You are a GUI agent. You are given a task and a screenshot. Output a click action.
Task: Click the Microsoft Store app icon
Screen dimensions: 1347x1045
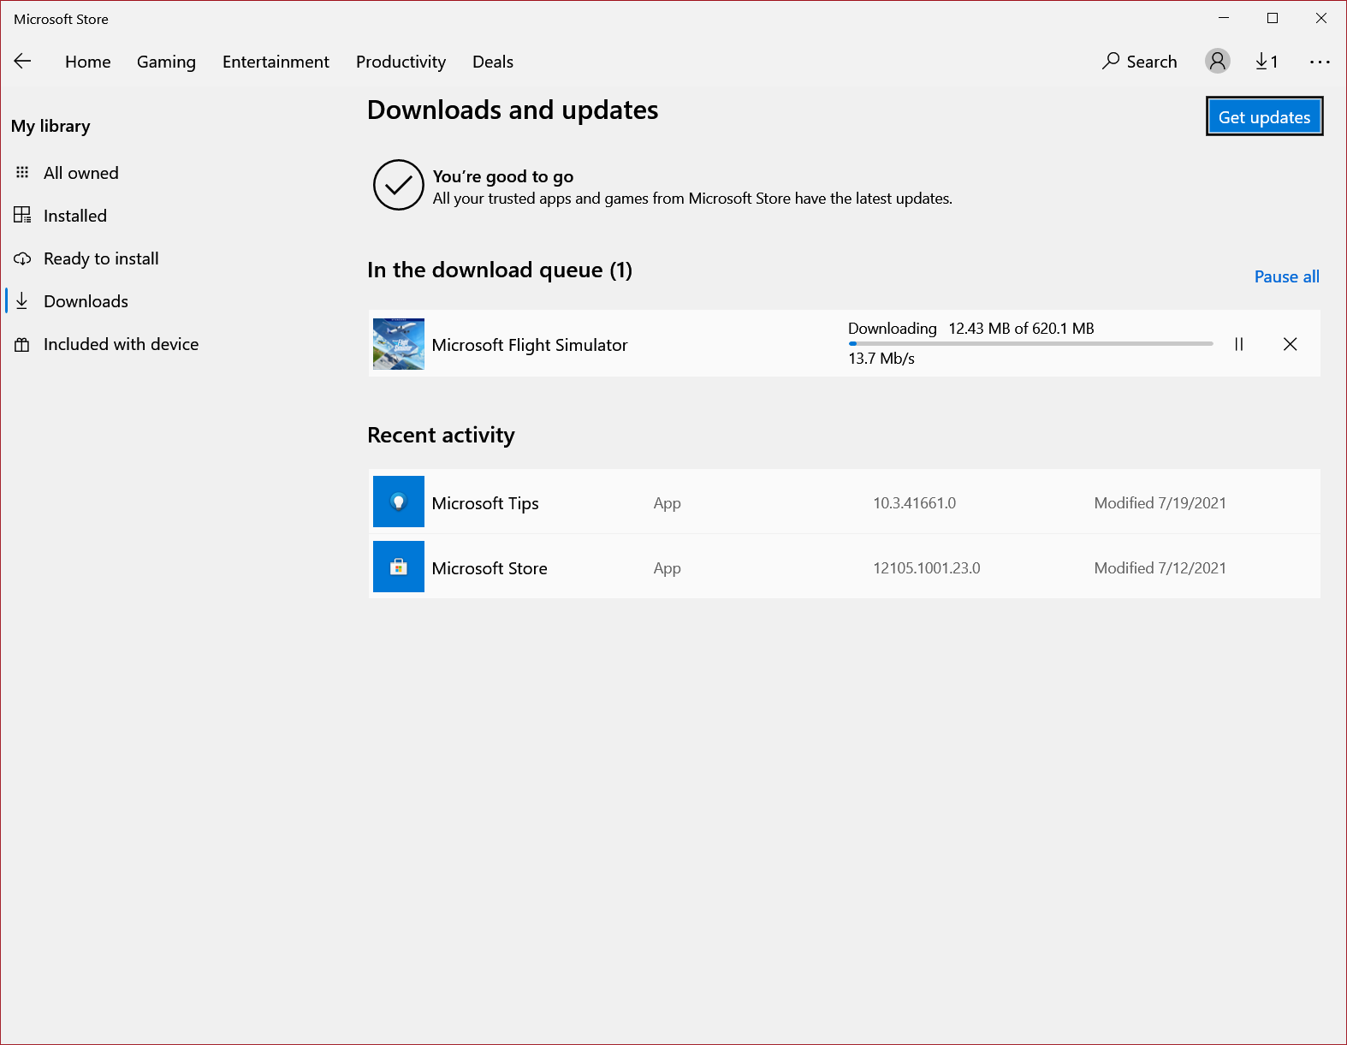point(399,567)
